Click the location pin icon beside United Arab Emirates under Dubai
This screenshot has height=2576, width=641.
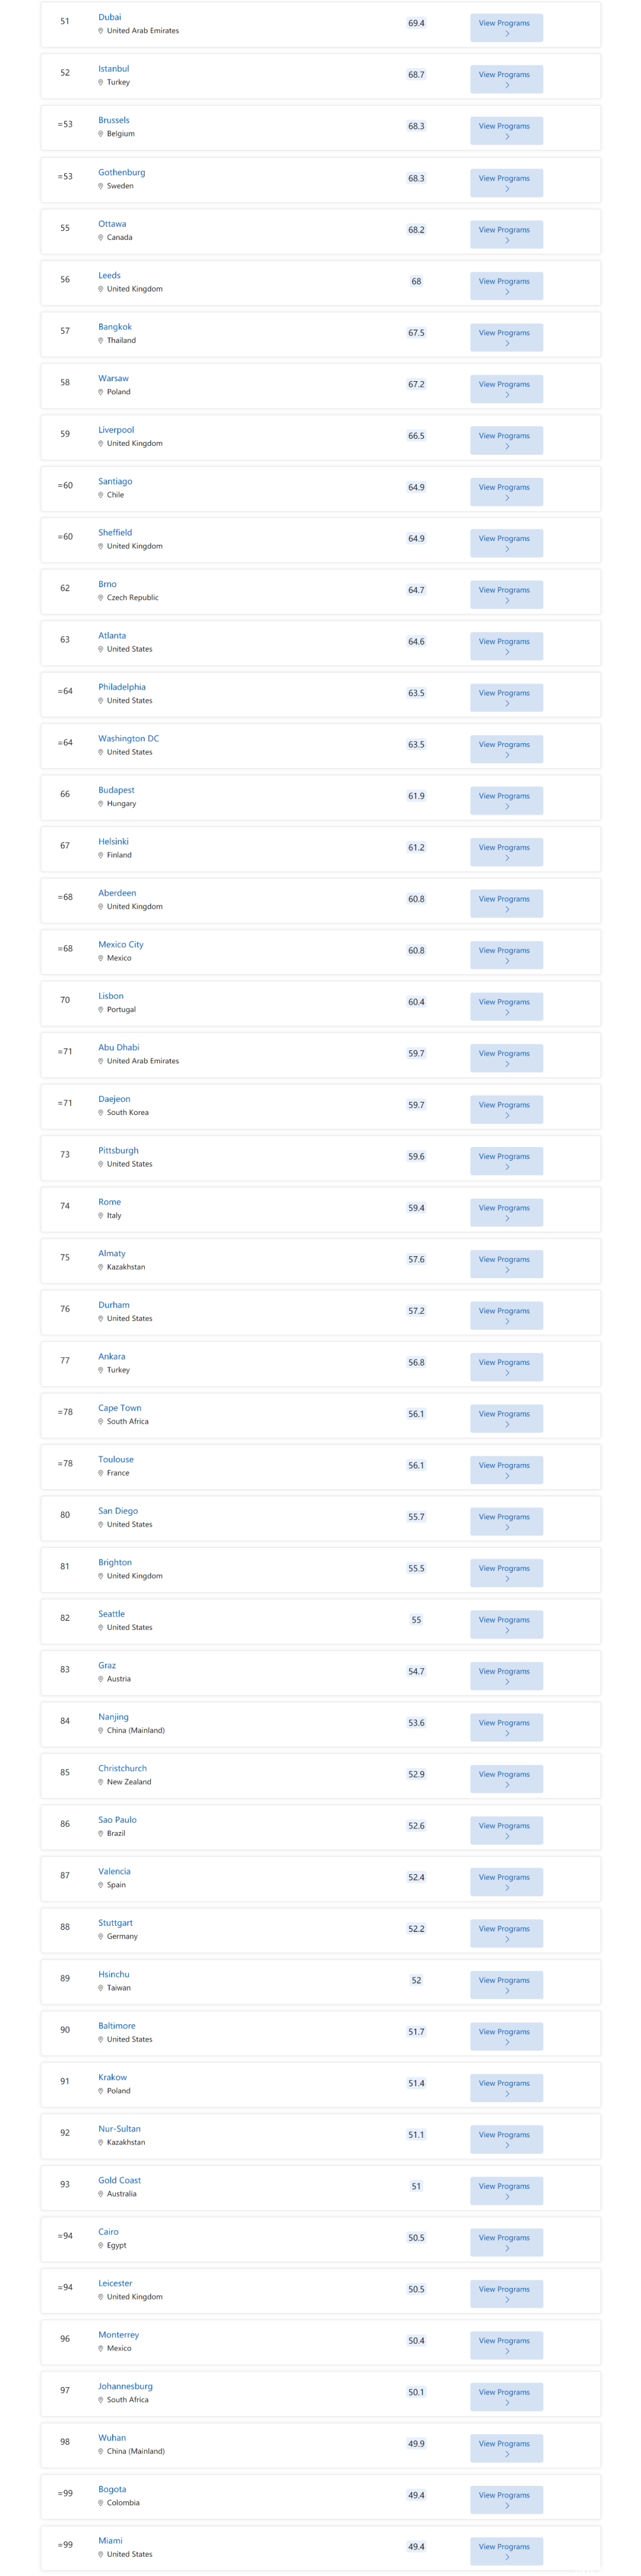(101, 31)
